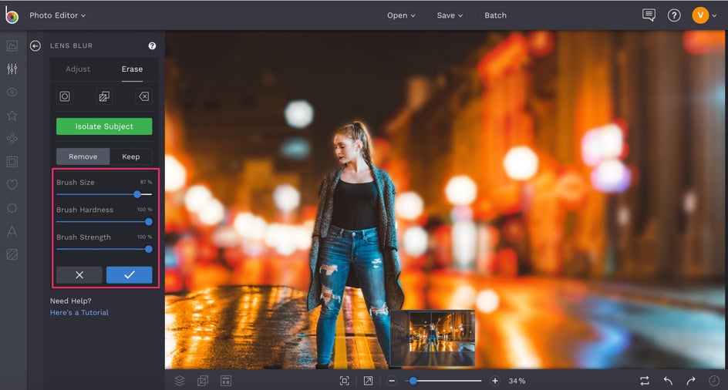Click the fit to screen icon
Image resolution: width=728 pixels, height=390 pixels.
[345, 381]
